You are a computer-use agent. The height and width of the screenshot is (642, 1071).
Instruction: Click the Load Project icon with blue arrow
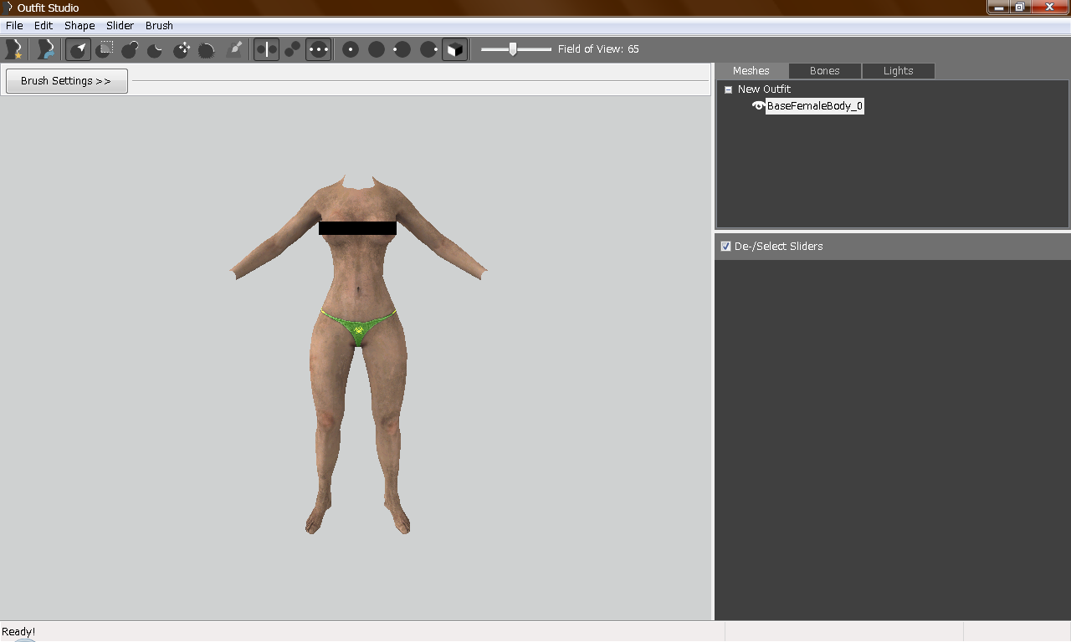click(46, 49)
